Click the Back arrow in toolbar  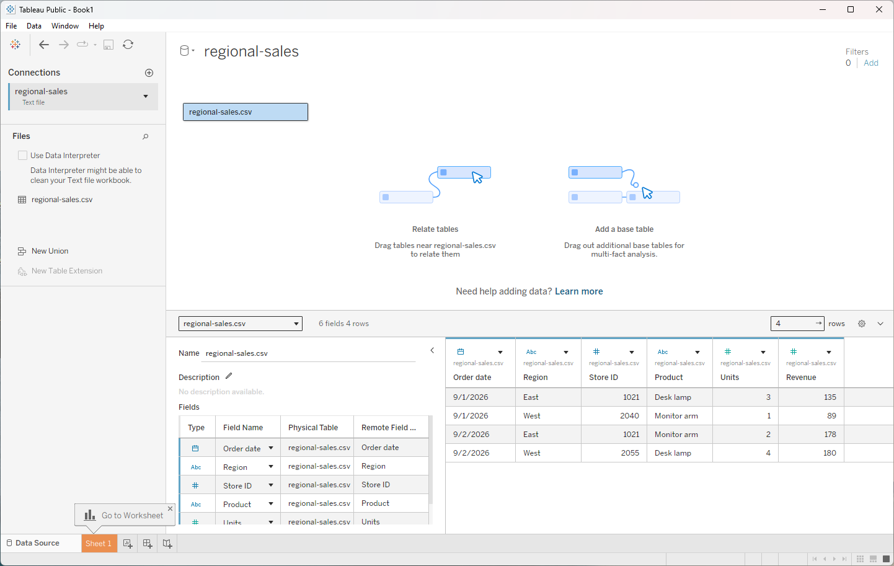tap(43, 45)
